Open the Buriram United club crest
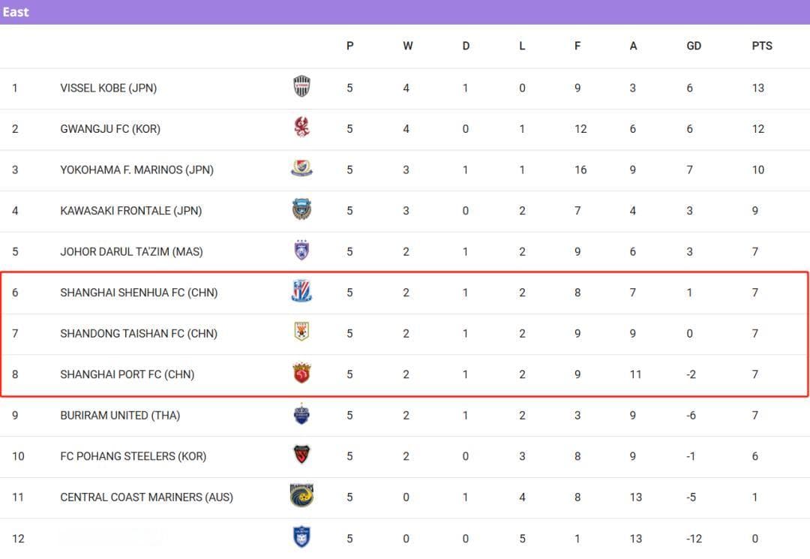 pos(301,414)
